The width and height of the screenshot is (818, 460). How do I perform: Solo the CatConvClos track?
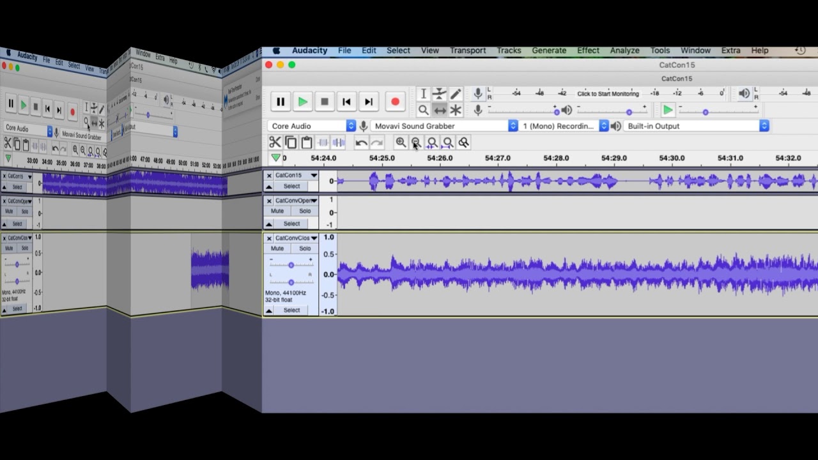pyautogui.click(x=305, y=248)
